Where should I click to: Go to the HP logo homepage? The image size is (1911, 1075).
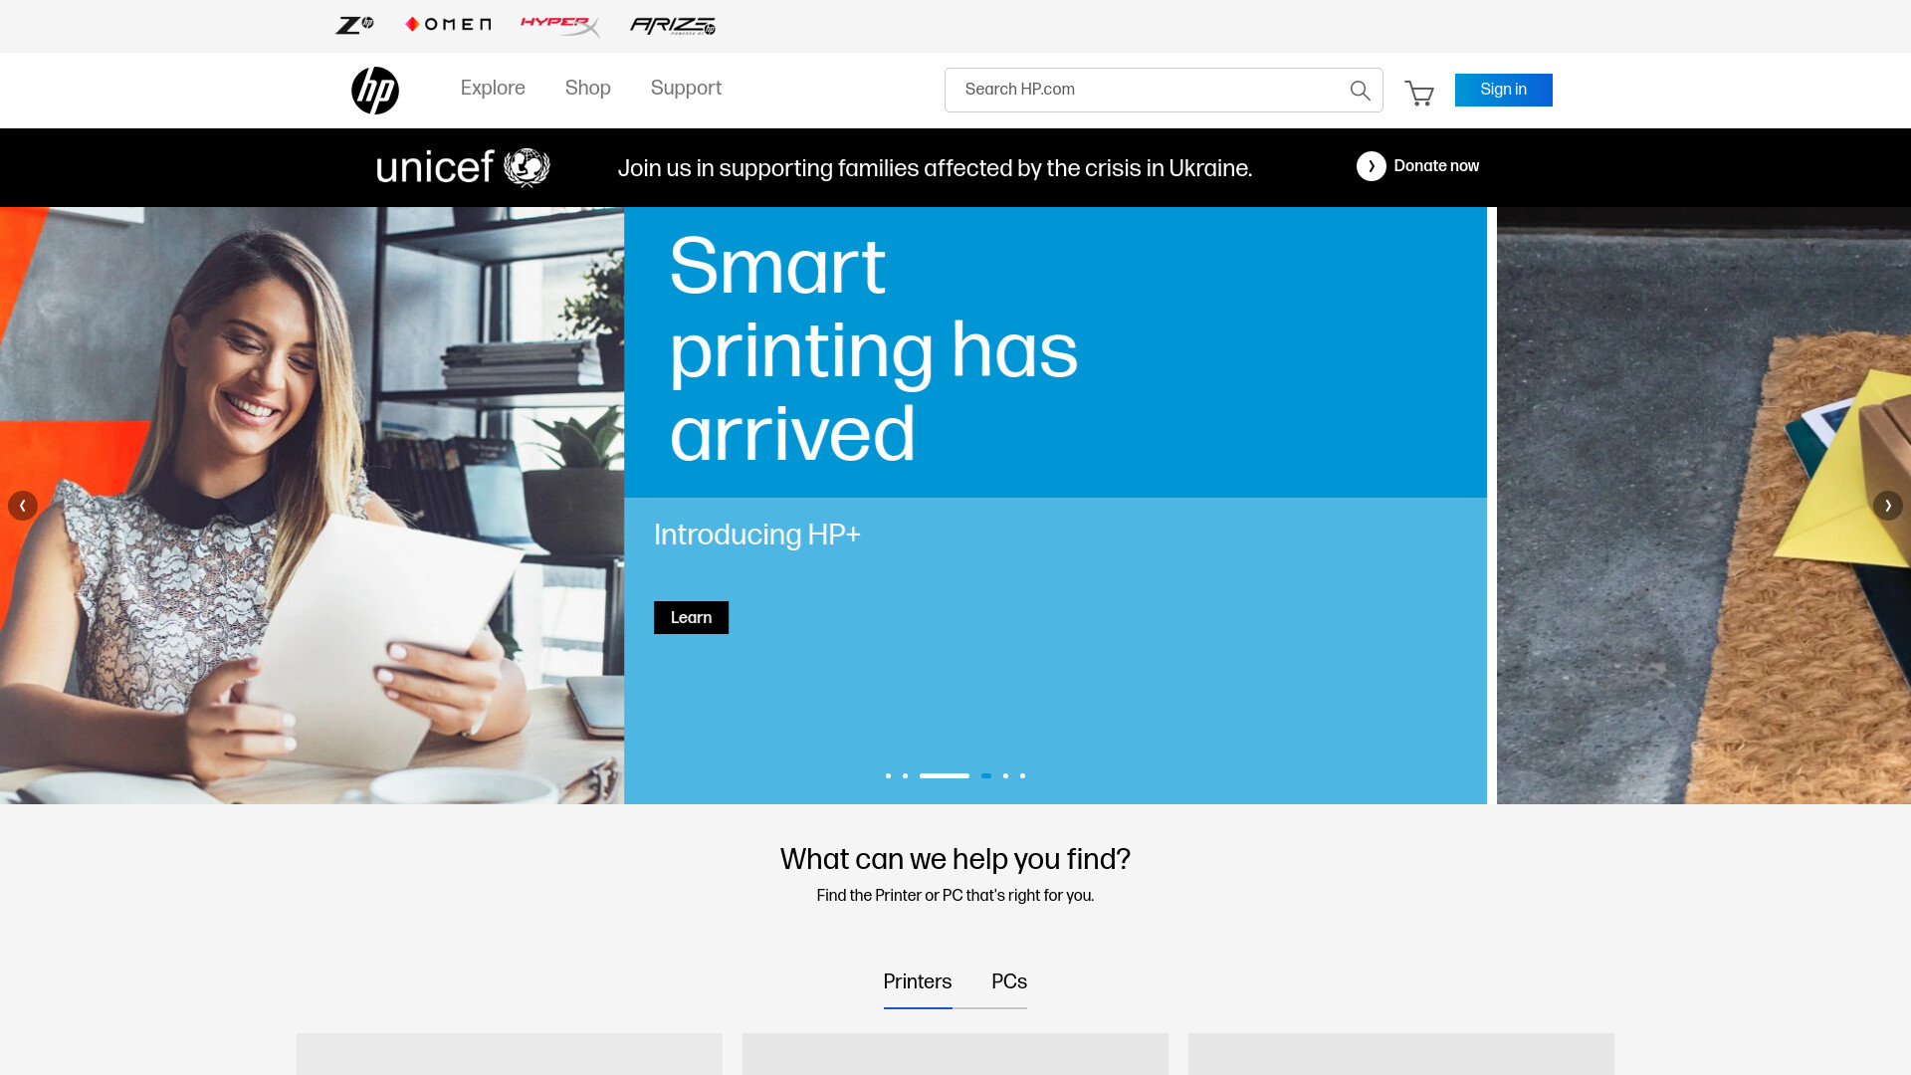[x=375, y=91]
